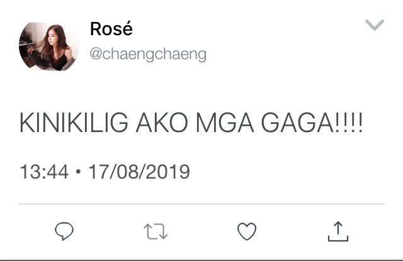
Task: Open the profile via the Rosé display name
Action: [111, 29]
